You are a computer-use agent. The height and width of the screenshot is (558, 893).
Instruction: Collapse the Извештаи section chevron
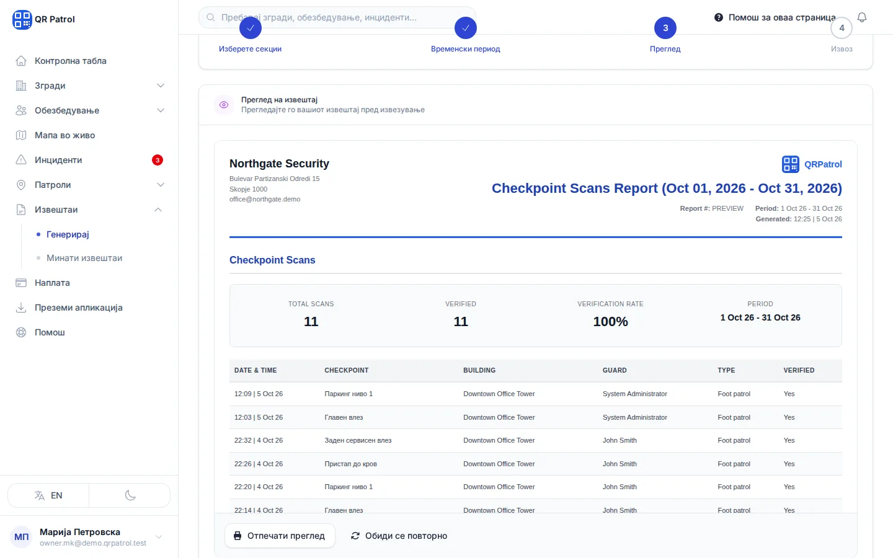[x=158, y=210]
